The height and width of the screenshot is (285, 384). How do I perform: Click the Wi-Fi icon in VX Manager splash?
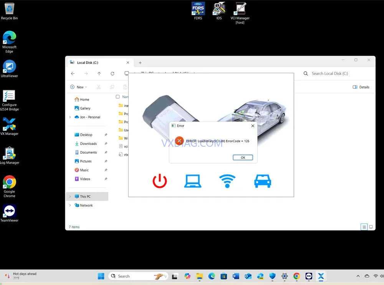[227, 181]
